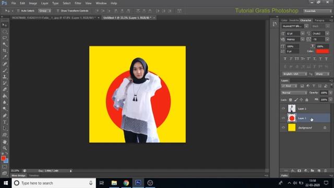Open the File menu

[x=14, y=3]
